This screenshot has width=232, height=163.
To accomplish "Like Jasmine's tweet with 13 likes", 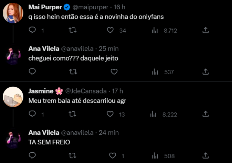I will pos(110,114).
